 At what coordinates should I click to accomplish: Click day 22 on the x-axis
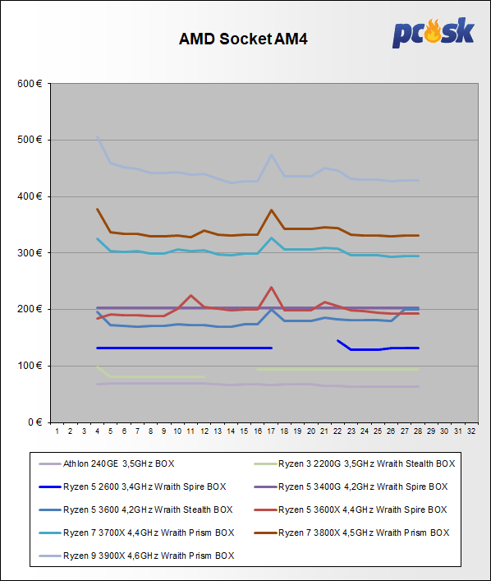coord(337,431)
